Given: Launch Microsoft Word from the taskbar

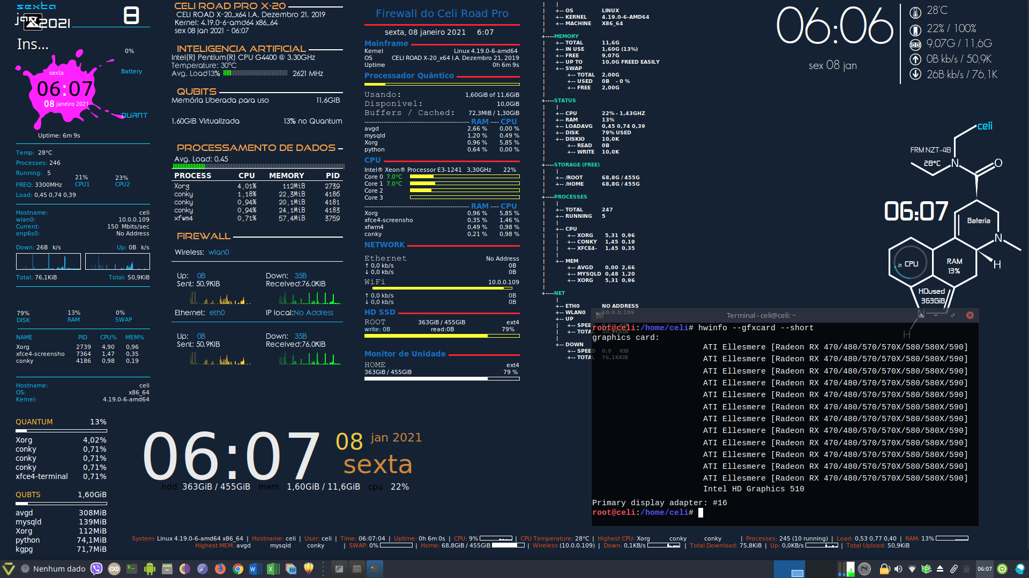Looking at the screenshot, I should point(256,569).
